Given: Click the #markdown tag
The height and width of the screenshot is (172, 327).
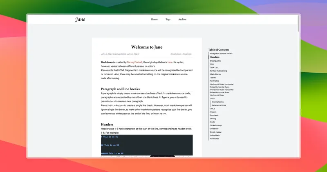Looking at the screenshot, I should coord(176,54).
